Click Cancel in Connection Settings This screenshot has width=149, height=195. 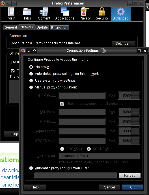109,187
